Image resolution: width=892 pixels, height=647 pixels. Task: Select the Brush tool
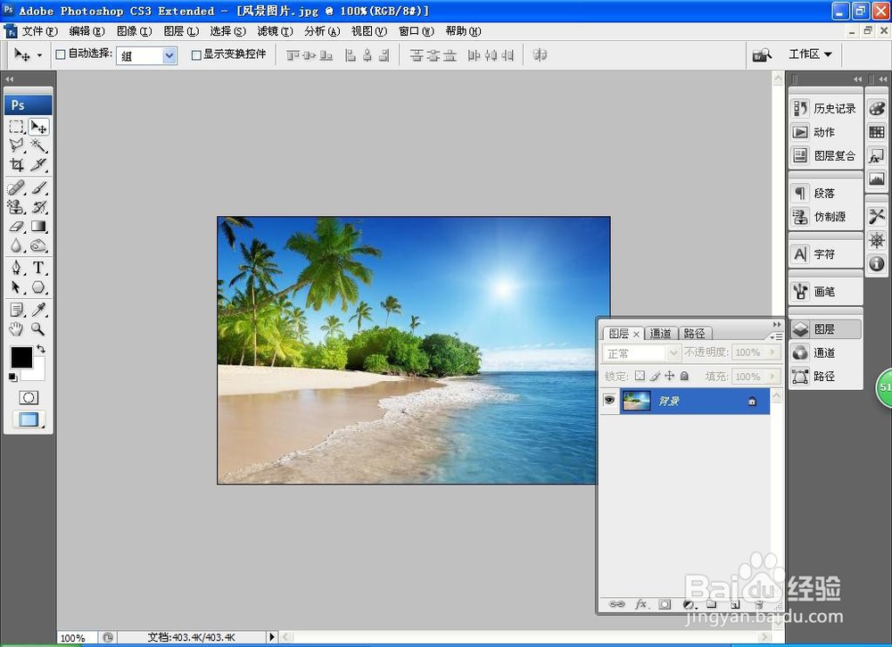(38, 187)
